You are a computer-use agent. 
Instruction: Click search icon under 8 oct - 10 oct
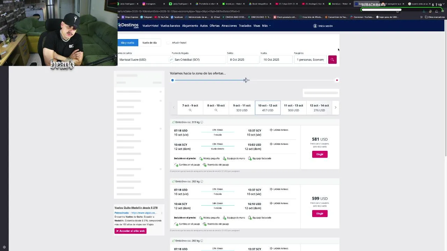pyautogui.click(x=216, y=110)
